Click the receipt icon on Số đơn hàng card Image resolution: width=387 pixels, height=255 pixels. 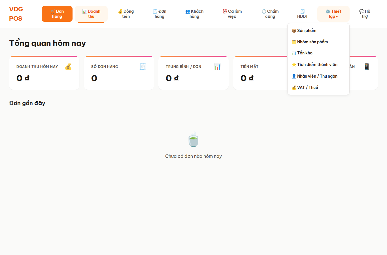pyautogui.click(x=143, y=67)
